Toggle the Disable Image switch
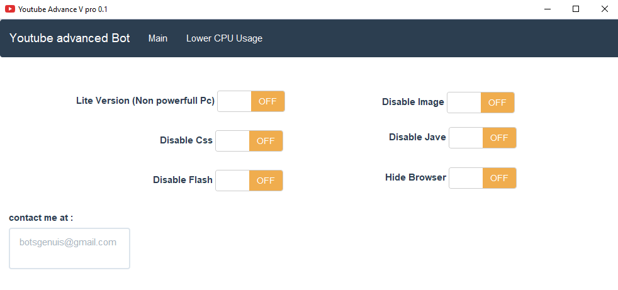Viewport: 618px width, 290px height. [x=481, y=103]
